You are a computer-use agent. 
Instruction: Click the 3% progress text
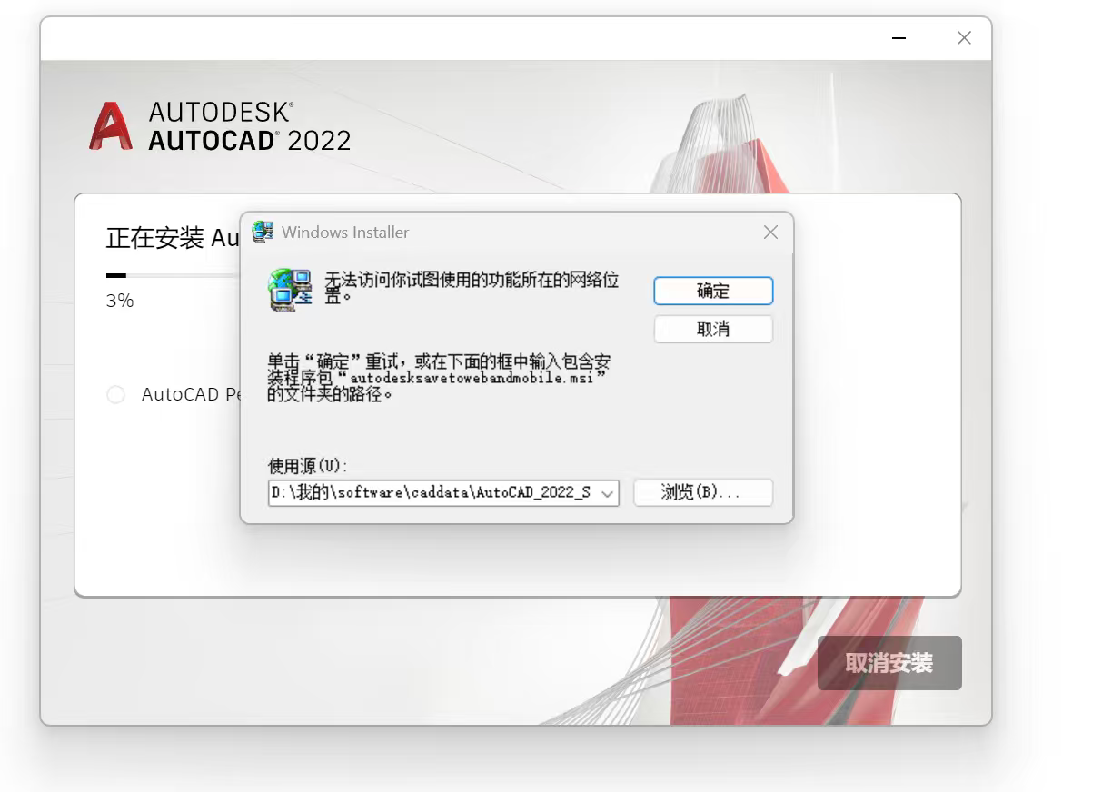(x=120, y=301)
